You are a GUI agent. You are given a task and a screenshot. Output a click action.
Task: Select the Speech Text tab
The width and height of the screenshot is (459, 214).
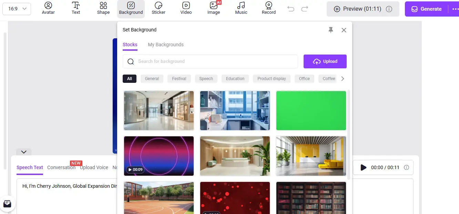30,167
